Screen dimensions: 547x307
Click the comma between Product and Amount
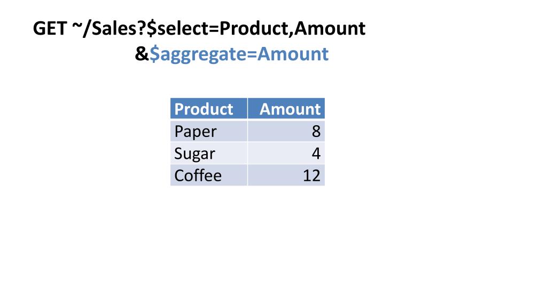[291, 33]
